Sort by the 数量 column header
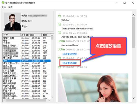This screenshot has width=137, height=104. click(x=46, y=35)
